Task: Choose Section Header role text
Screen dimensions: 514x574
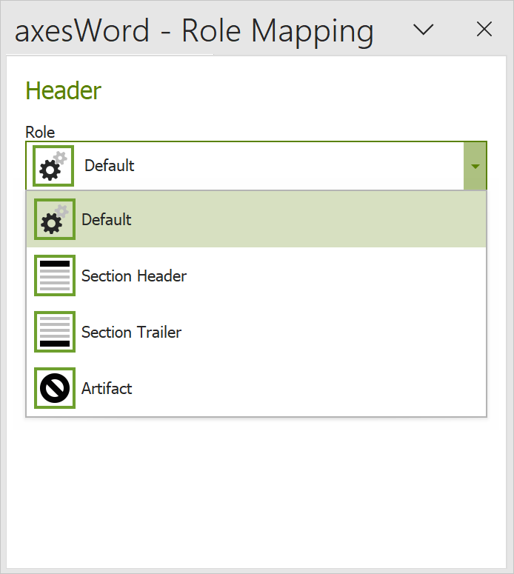Action: [x=134, y=276]
